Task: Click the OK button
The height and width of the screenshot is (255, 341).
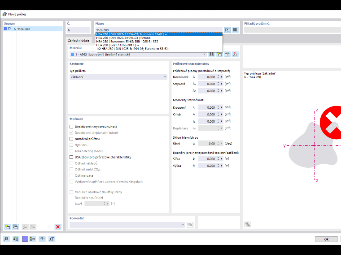Action: point(326,239)
